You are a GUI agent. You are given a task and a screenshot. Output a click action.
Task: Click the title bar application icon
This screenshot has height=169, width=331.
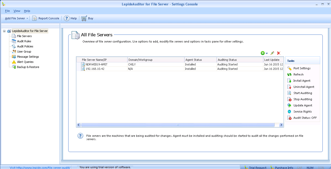pos(3,4)
